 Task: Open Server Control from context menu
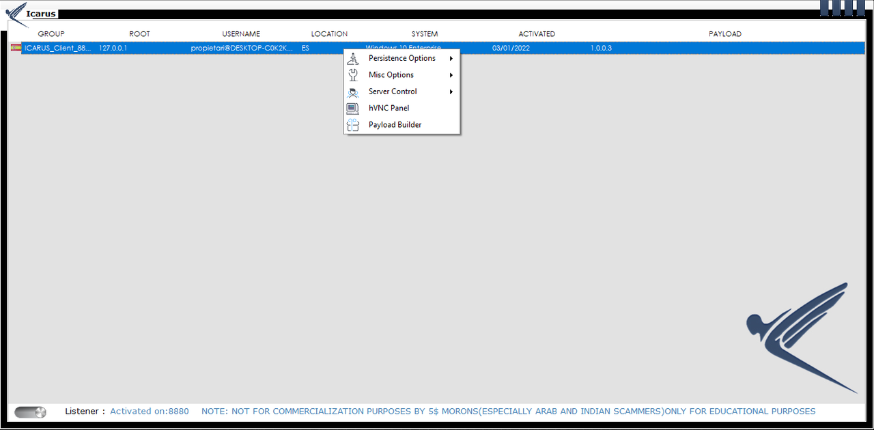(401, 91)
